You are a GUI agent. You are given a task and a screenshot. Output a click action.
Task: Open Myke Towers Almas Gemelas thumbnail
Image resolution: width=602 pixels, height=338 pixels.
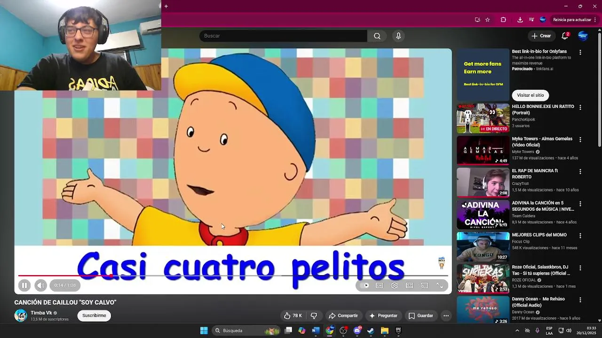coord(483,150)
